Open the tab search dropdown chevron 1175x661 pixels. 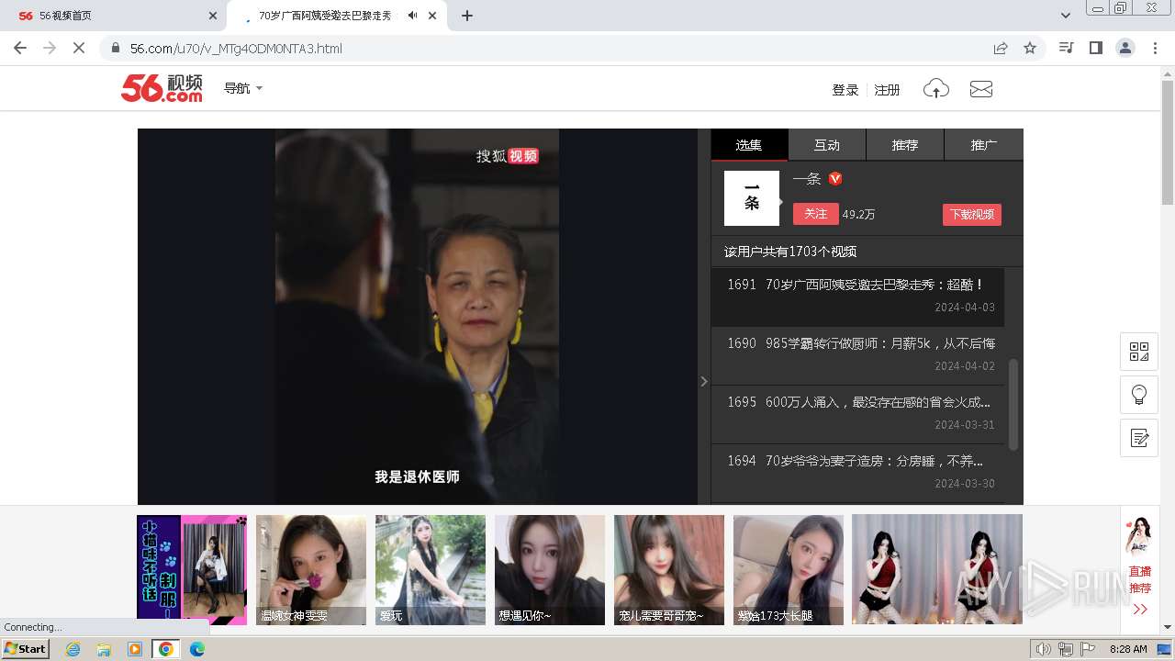[1065, 16]
